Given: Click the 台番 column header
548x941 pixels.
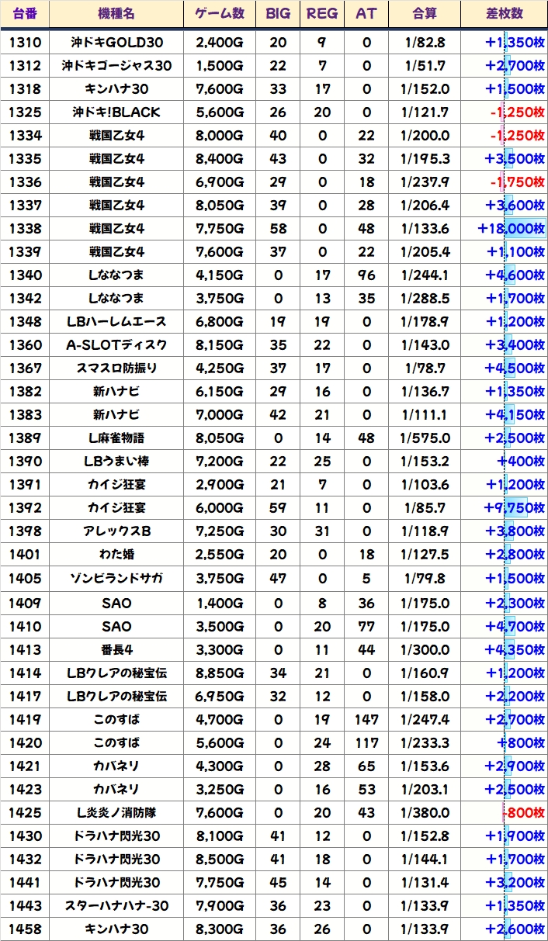Looking at the screenshot, I should click(25, 14).
